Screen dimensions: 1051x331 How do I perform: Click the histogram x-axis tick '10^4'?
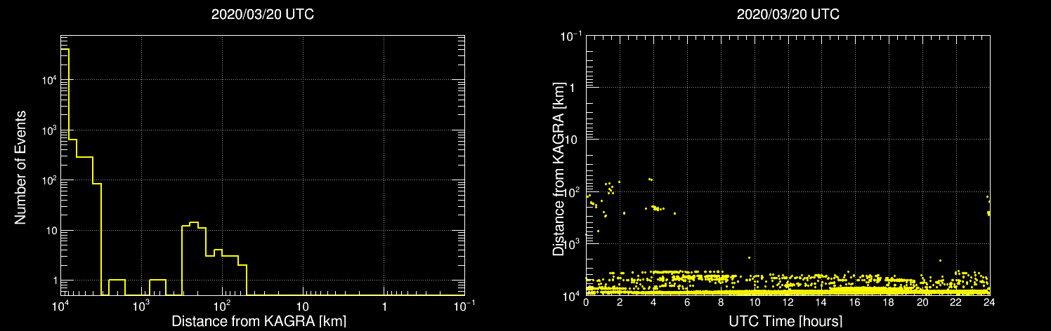(x=61, y=306)
